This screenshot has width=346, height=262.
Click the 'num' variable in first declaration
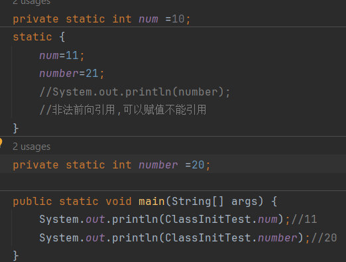148,19
